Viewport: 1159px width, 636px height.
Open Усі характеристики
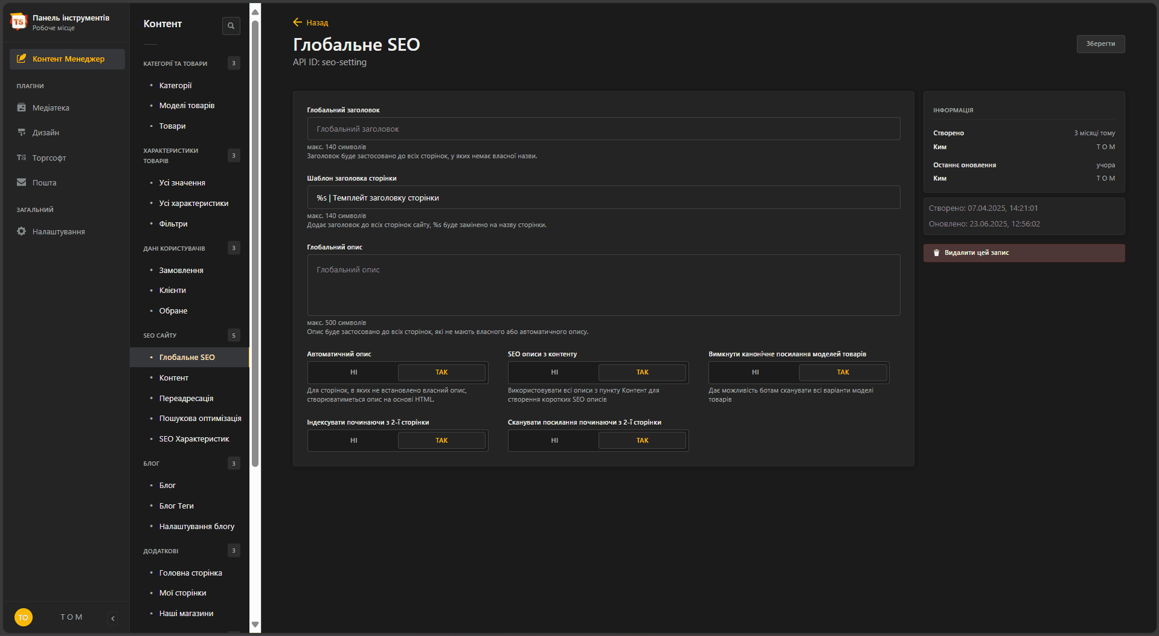click(x=193, y=203)
